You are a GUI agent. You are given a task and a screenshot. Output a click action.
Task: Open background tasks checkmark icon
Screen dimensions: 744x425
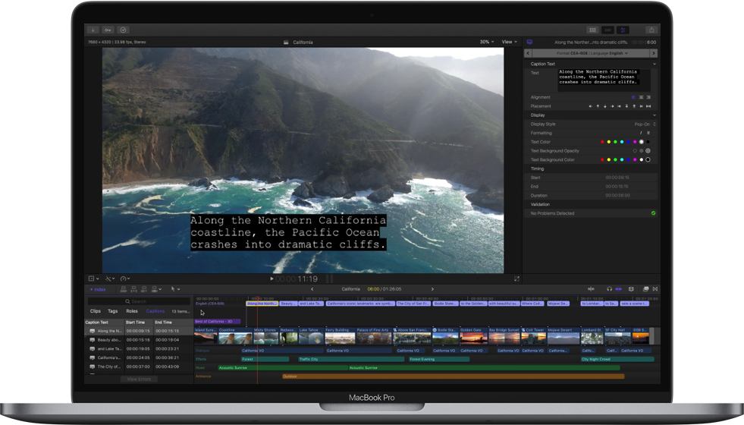pos(123,30)
